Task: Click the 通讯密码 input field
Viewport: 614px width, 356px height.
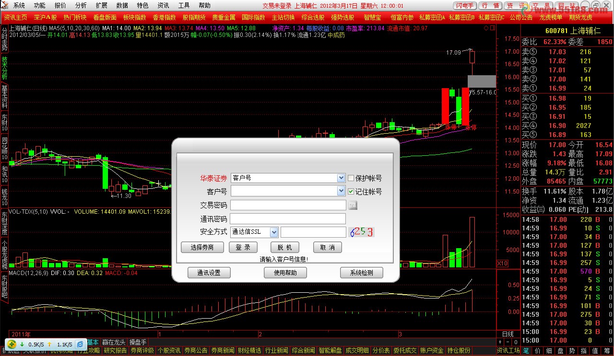Action: (x=288, y=218)
